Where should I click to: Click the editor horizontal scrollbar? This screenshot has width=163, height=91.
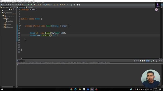coord(90,59)
